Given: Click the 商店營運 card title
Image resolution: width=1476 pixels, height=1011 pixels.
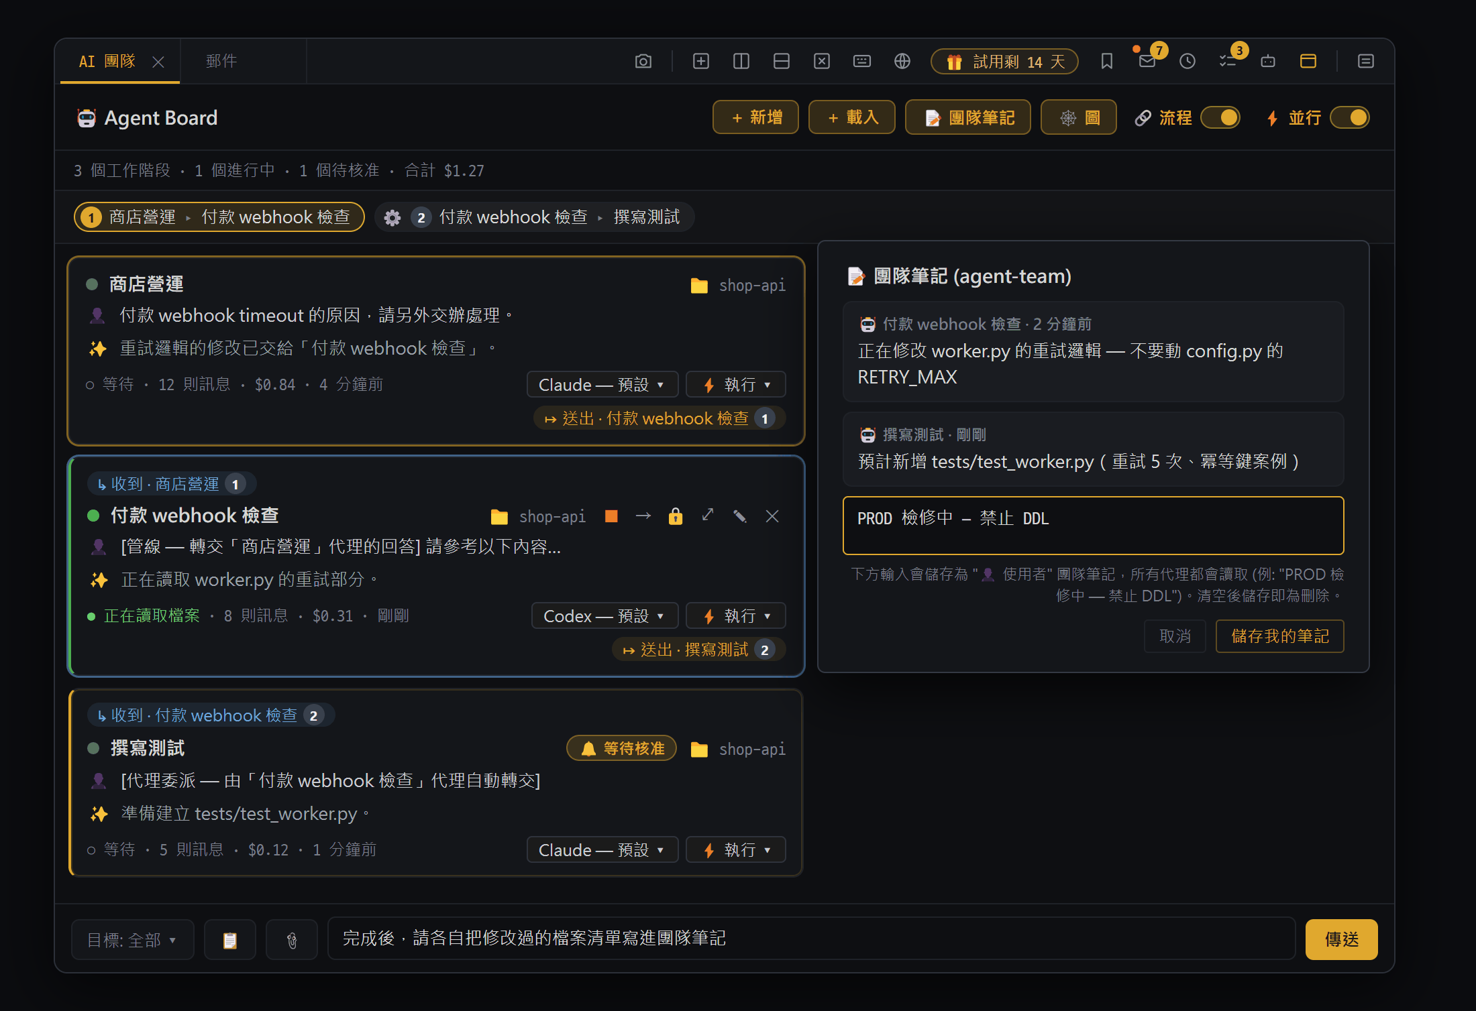Looking at the screenshot, I should tap(146, 284).
